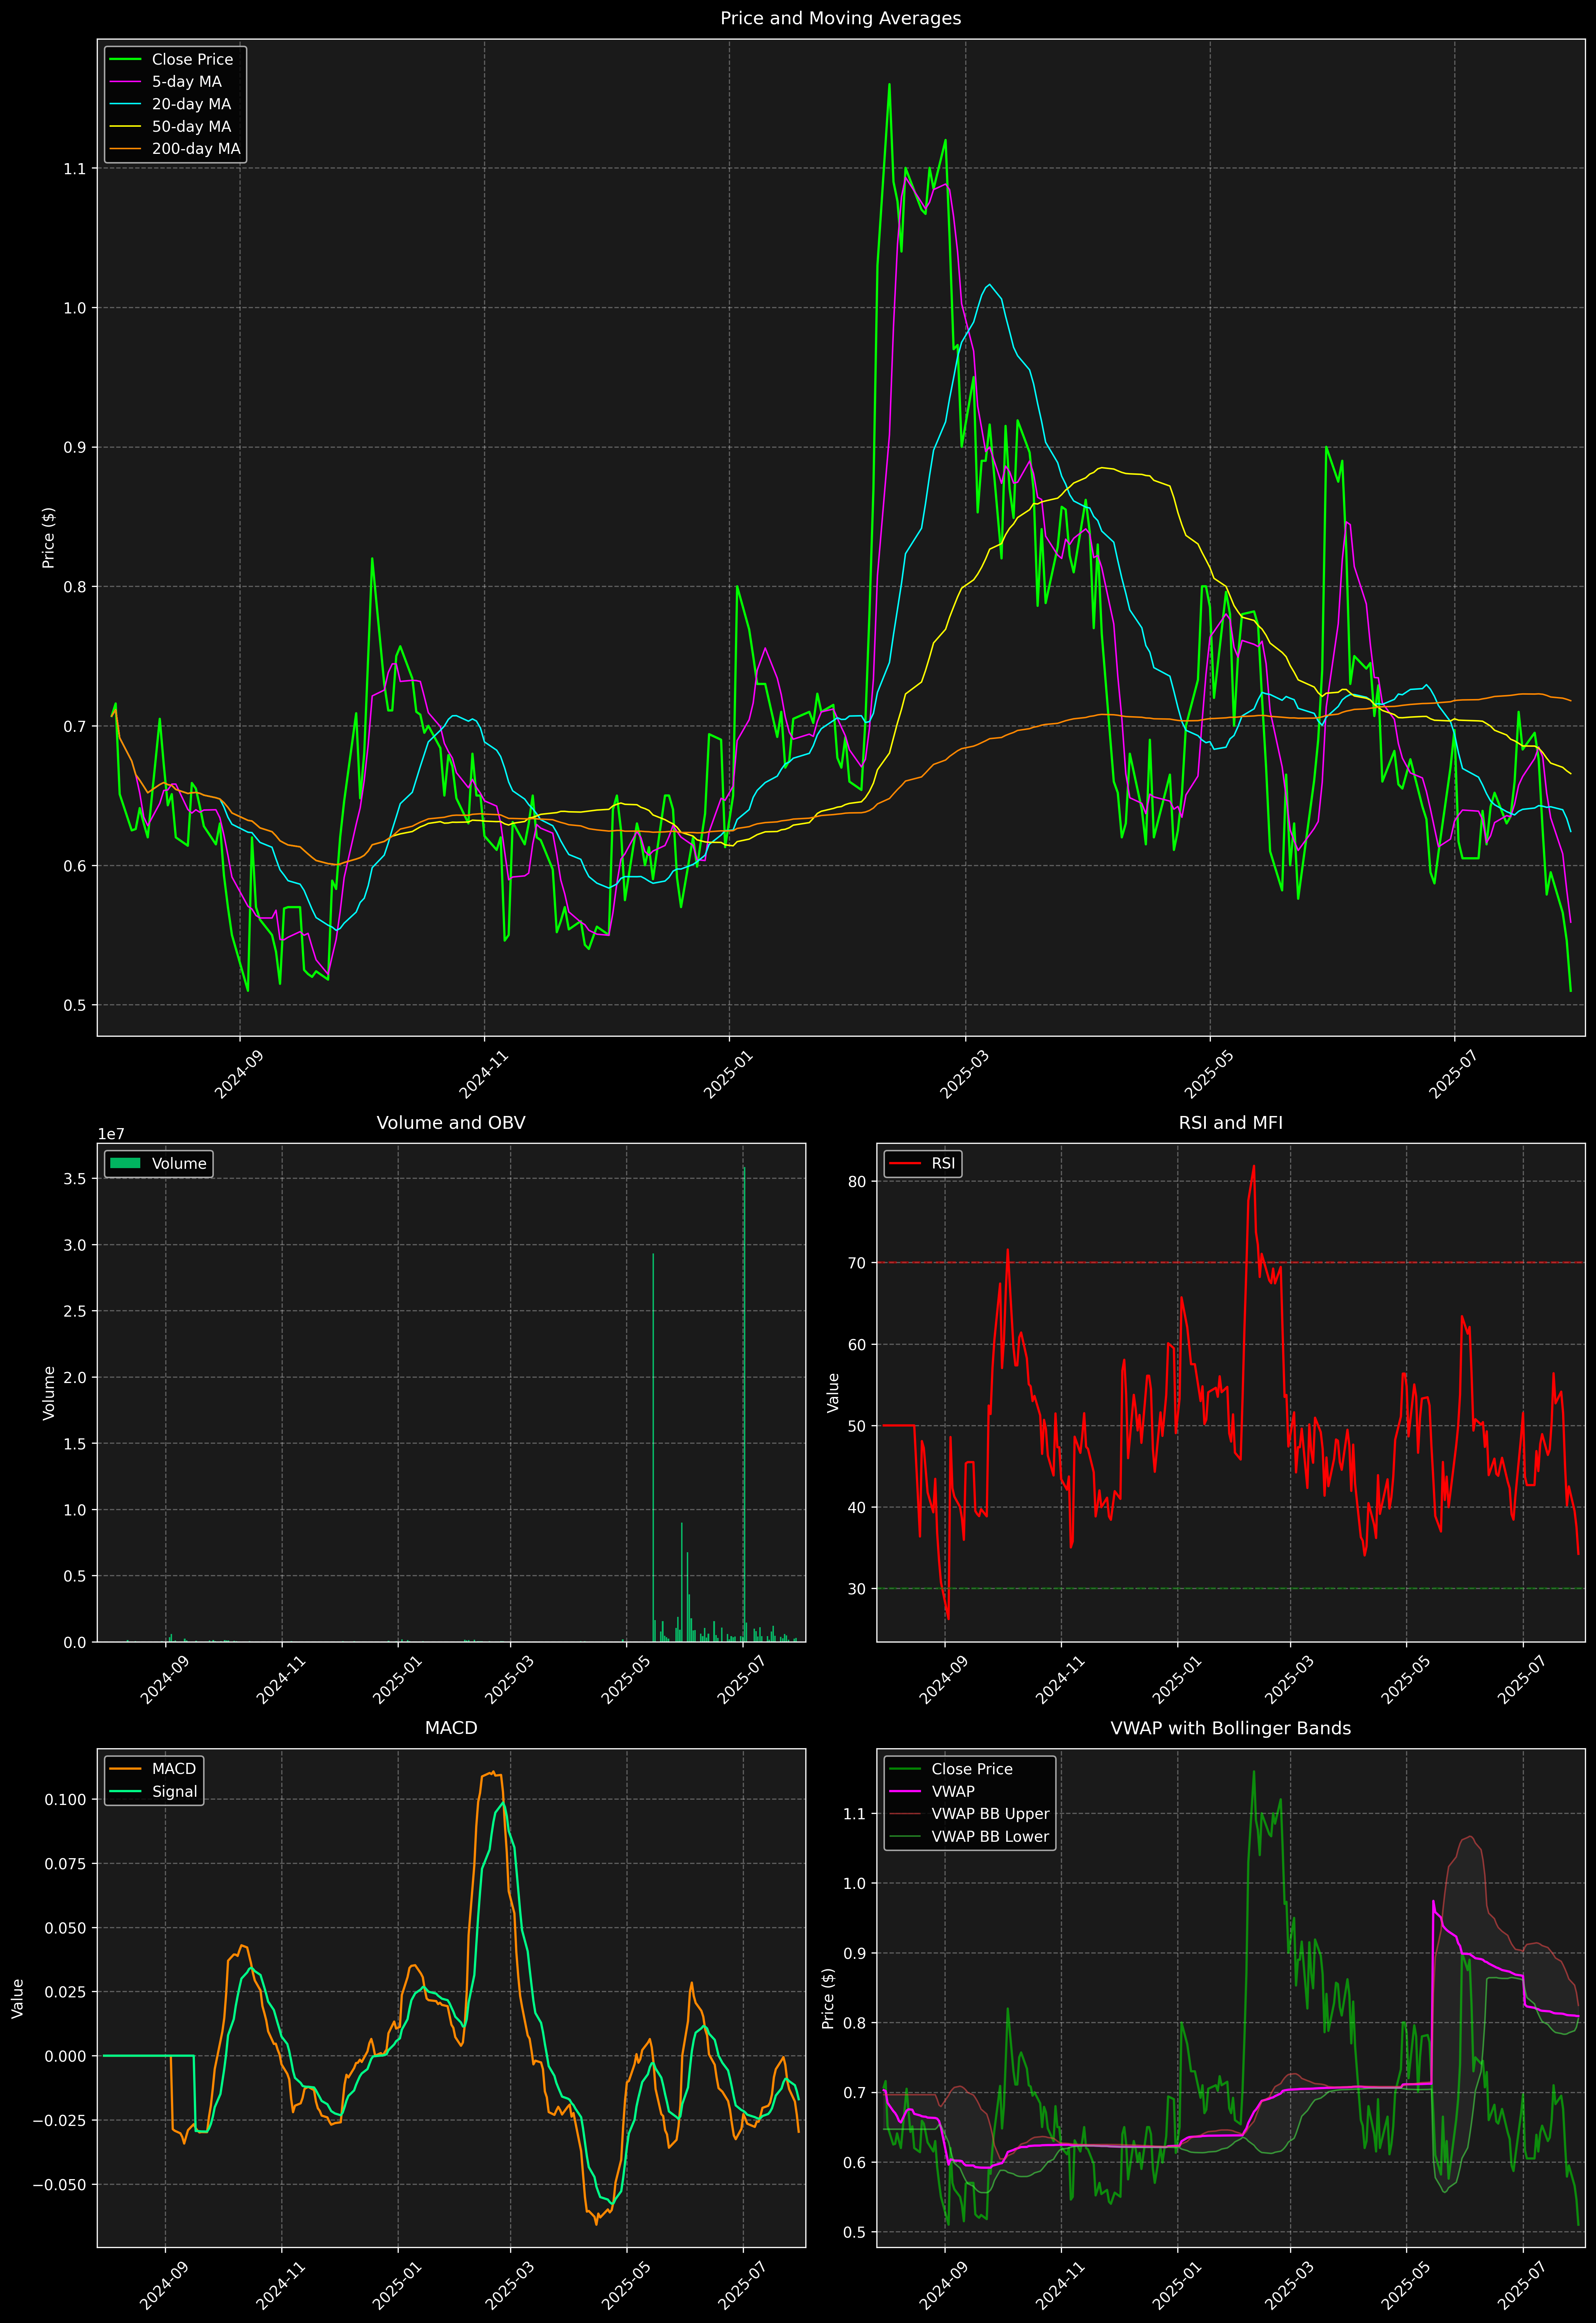Click the tall volume bar in mid 2025-05

653,1447
